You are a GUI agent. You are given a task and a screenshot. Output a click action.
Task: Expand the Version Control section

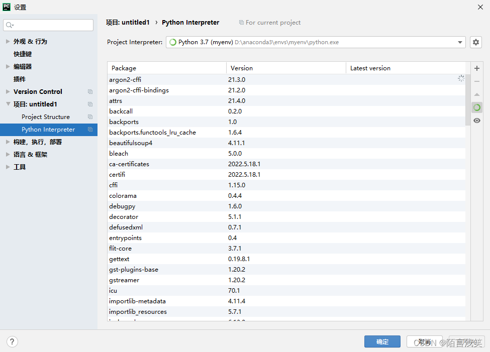pyautogui.click(x=8, y=91)
